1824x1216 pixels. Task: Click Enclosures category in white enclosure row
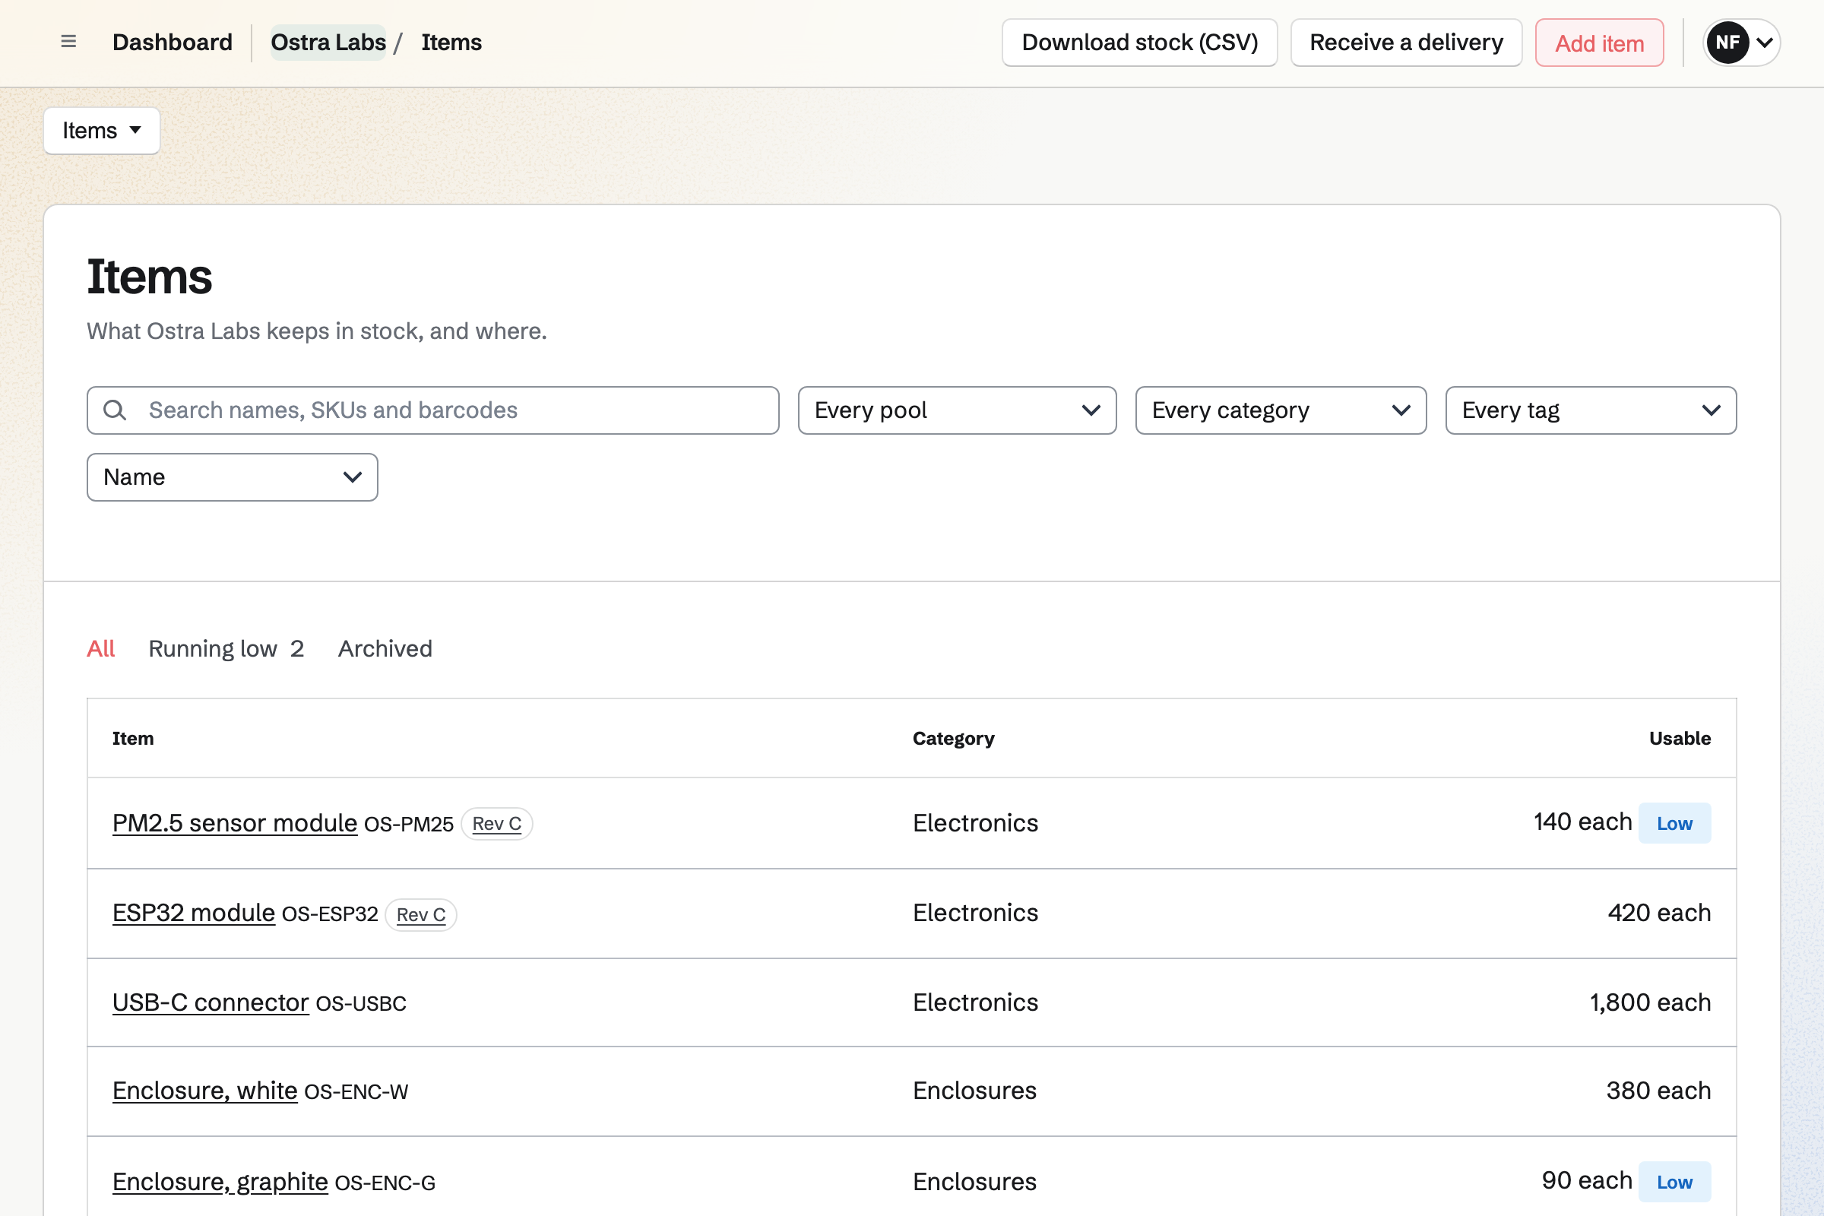pos(974,1091)
